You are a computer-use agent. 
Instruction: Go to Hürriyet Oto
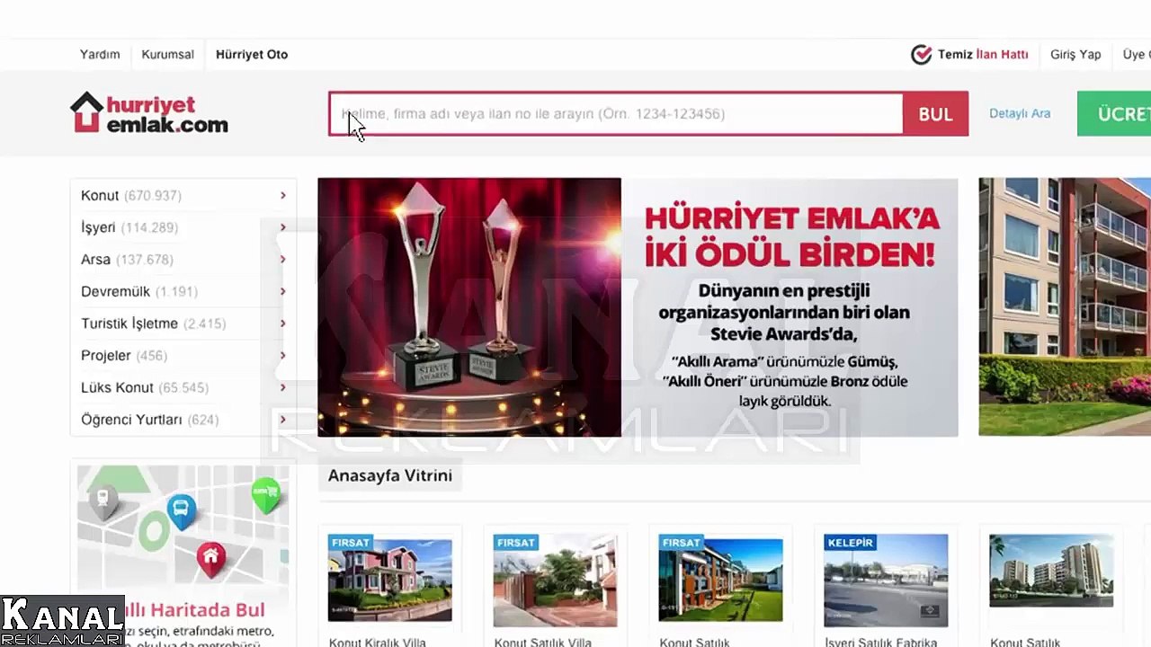tap(252, 55)
